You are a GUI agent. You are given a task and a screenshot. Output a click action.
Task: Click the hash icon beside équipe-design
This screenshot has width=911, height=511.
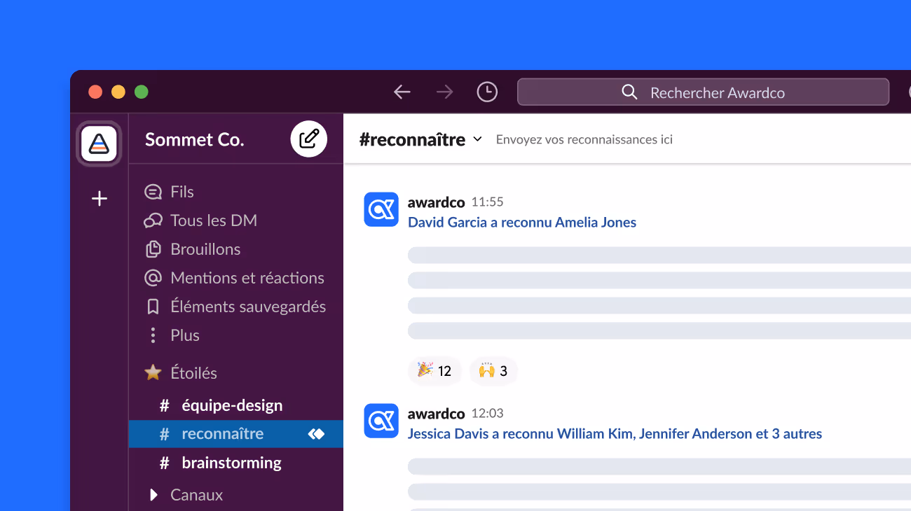[x=165, y=405]
